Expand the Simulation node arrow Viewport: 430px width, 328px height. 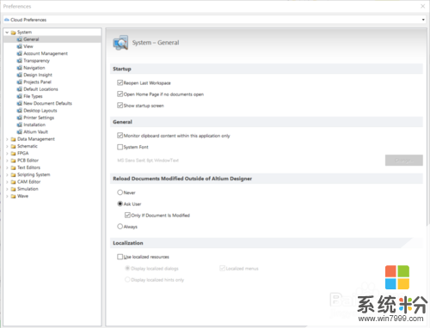[7, 189]
